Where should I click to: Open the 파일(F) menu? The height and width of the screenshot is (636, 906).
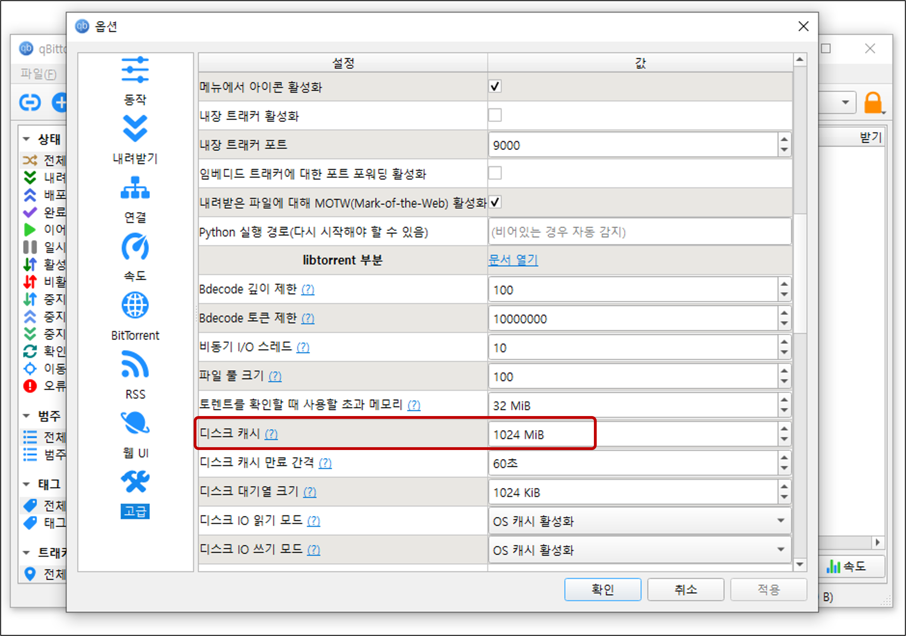(x=38, y=74)
